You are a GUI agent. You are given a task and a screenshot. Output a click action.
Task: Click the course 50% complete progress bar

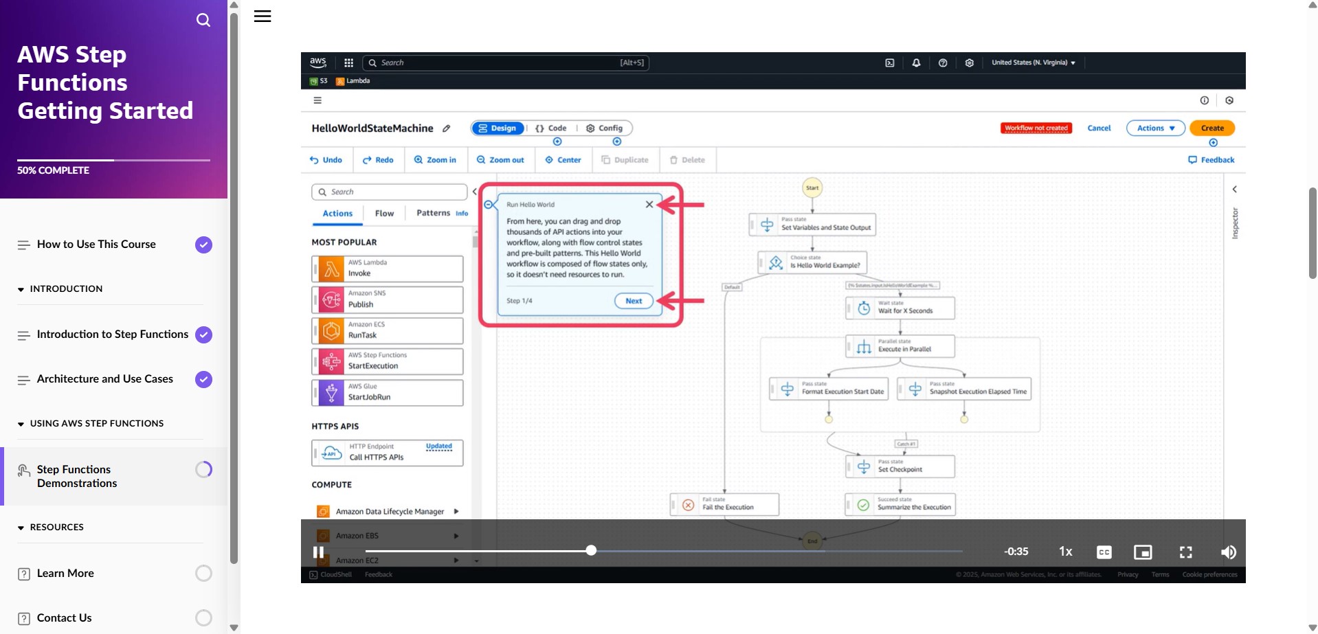114,160
